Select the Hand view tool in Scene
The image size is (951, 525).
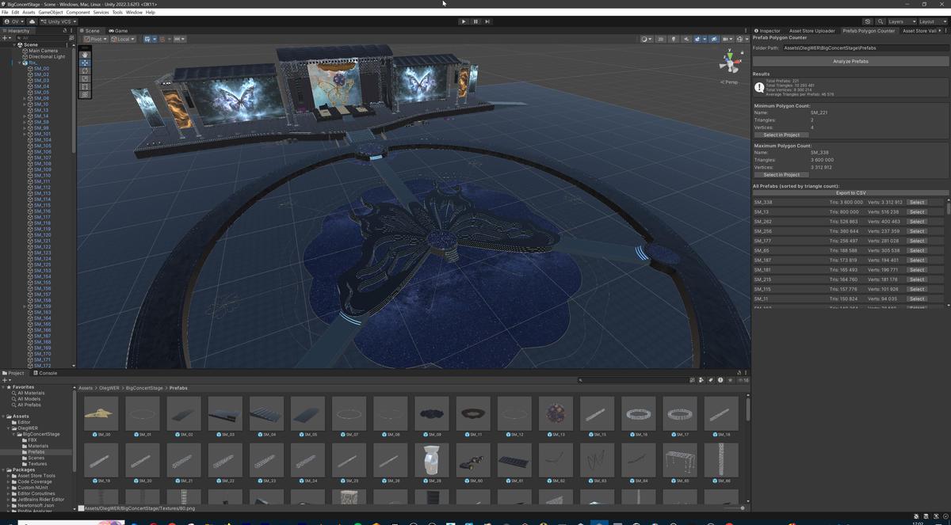click(x=85, y=55)
